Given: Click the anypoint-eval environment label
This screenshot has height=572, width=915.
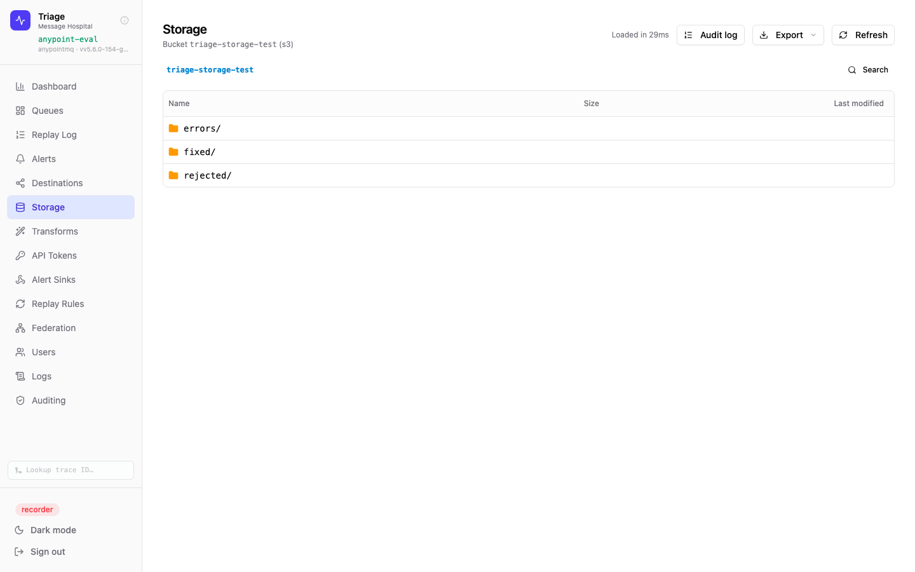Looking at the screenshot, I should tap(68, 39).
